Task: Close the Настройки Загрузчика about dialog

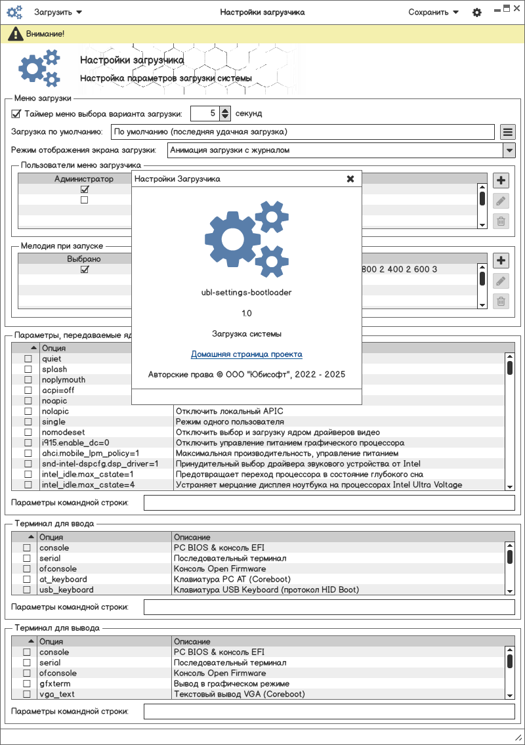Action: click(x=350, y=179)
